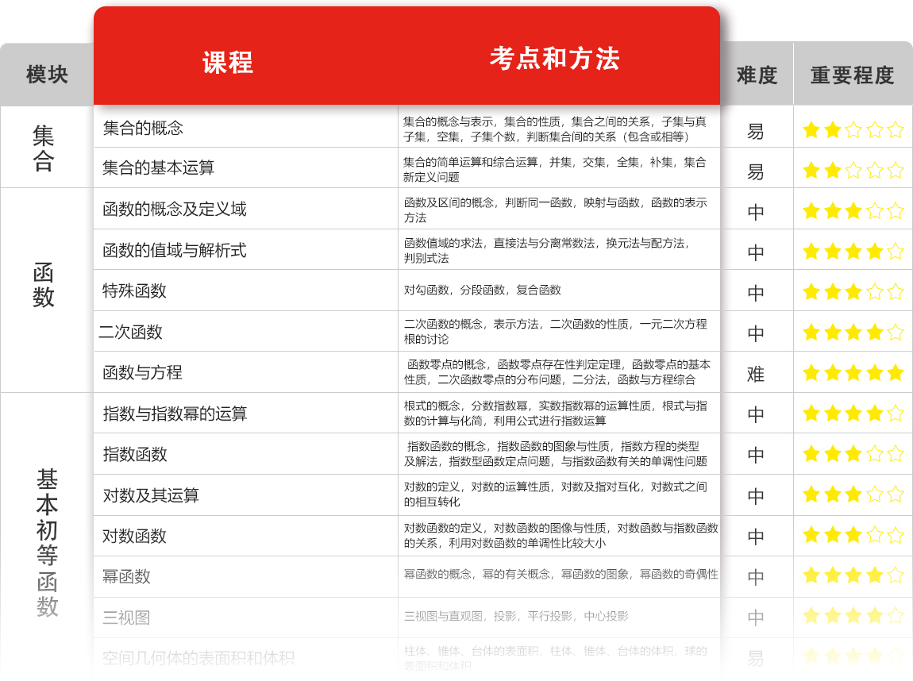Click the 中 difficulty for 对数及其运算
Image resolution: width=913 pixels, height=681 pixels.
coord(756,496)
